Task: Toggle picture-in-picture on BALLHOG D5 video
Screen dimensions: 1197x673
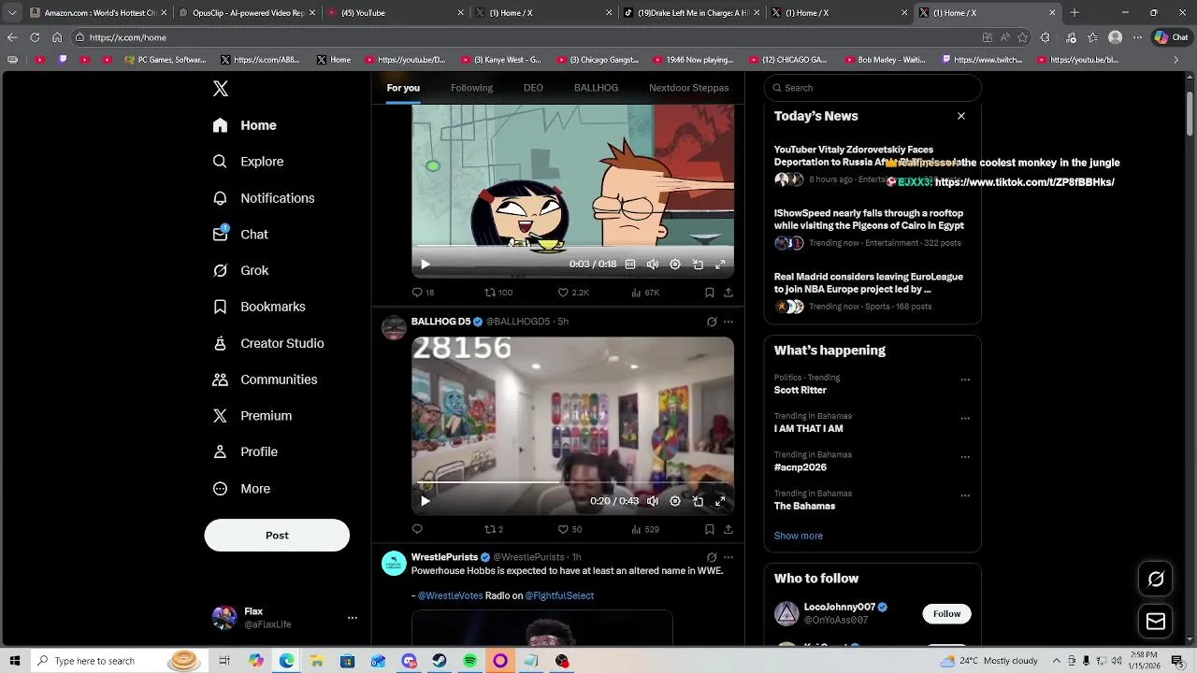Action: [x=698, y=501]
